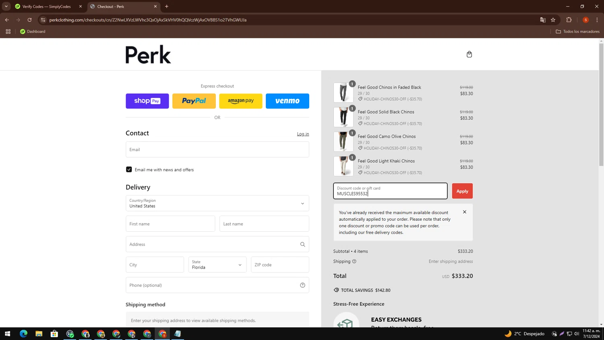Focus the Email input field
This screenshot has width=604, height=340.
click(217, 149)
